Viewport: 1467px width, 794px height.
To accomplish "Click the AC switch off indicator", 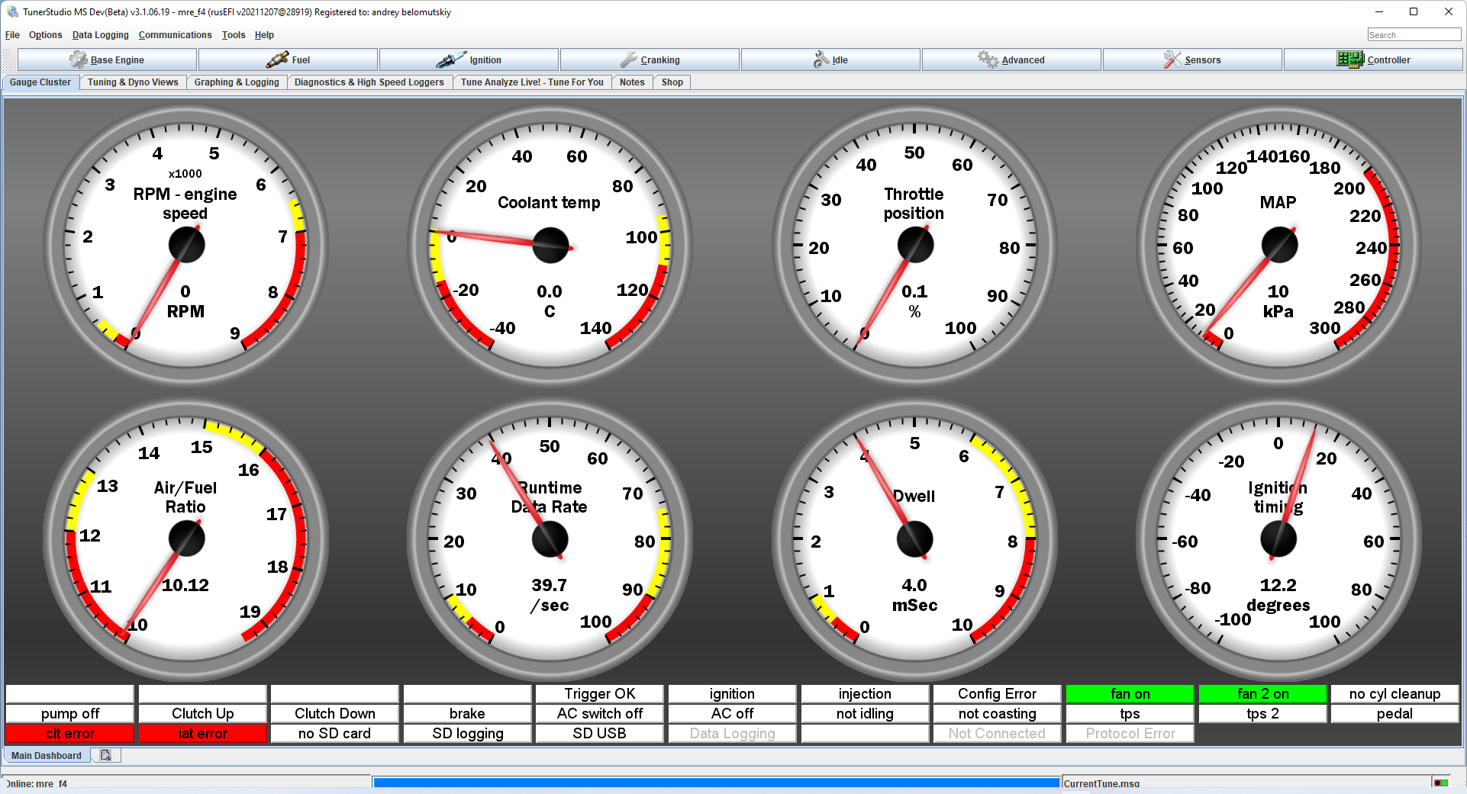I will tap(600, 713).
